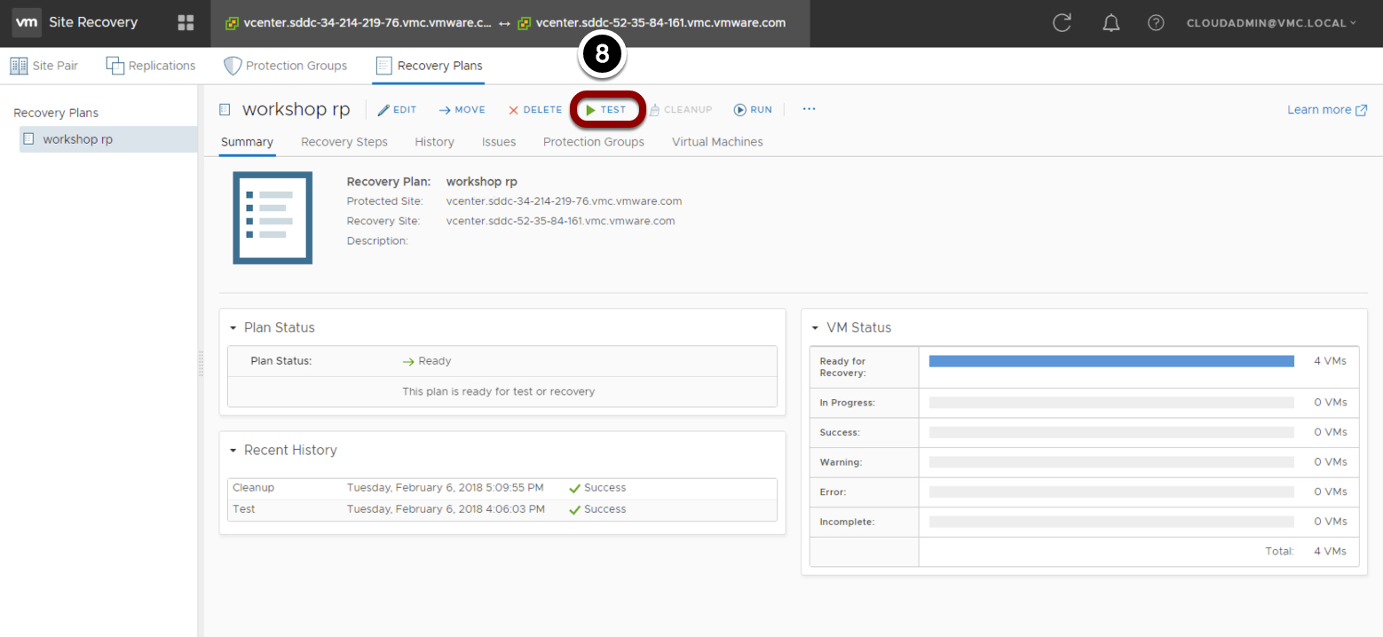
Task: Select the Summary sub-tab
Action: point(247,142)
